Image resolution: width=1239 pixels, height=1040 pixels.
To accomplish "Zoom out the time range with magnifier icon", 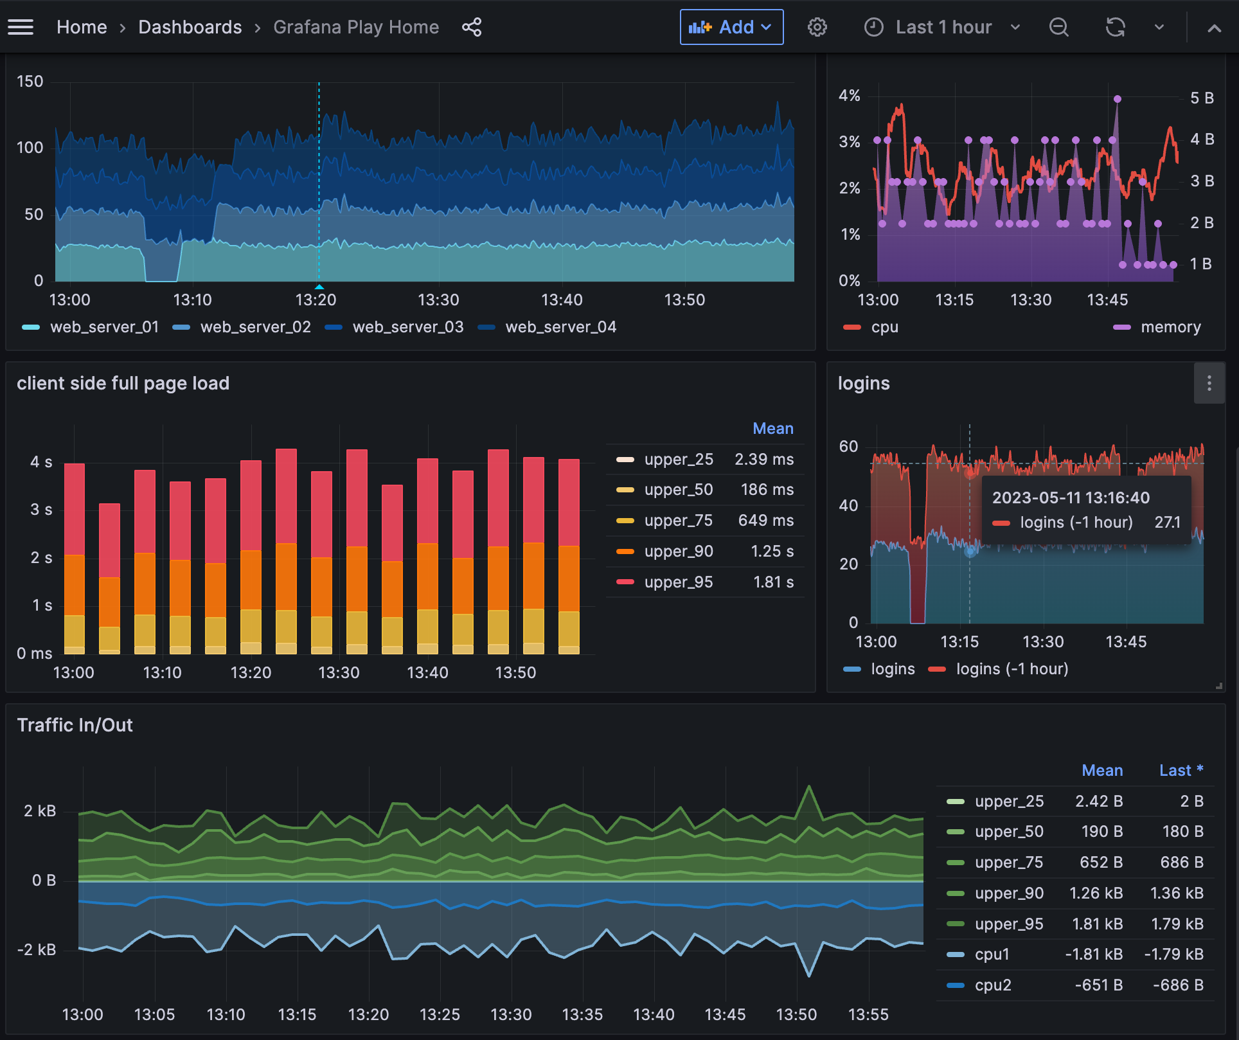I will pyautogui.click(x=1059, y=27).
